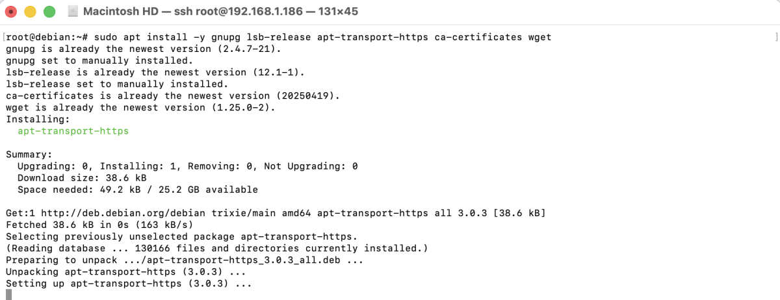This screenshot has height=300, width=780.
Task: Click the "Space needed" output line
Action: click(137, 190)
